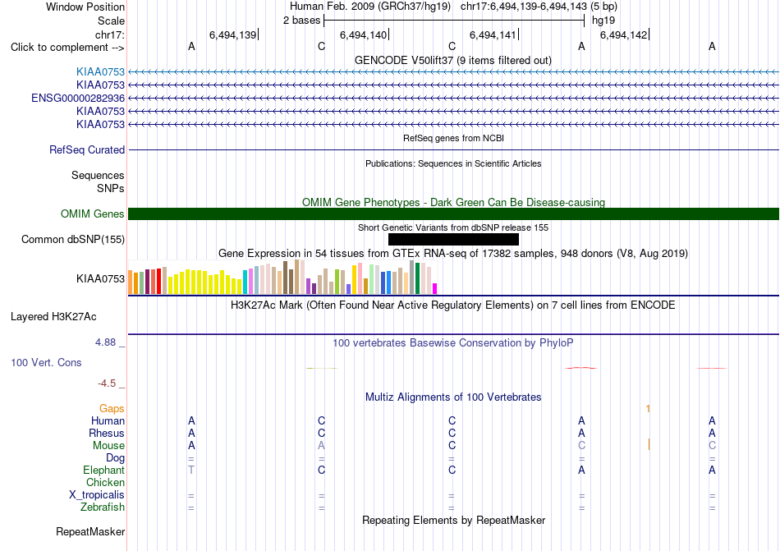Click the Click to complement --> label

click(x=67, y=48)
